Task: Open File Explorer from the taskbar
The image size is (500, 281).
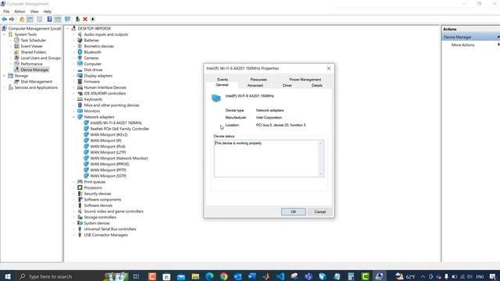Action: pos(195,276)
